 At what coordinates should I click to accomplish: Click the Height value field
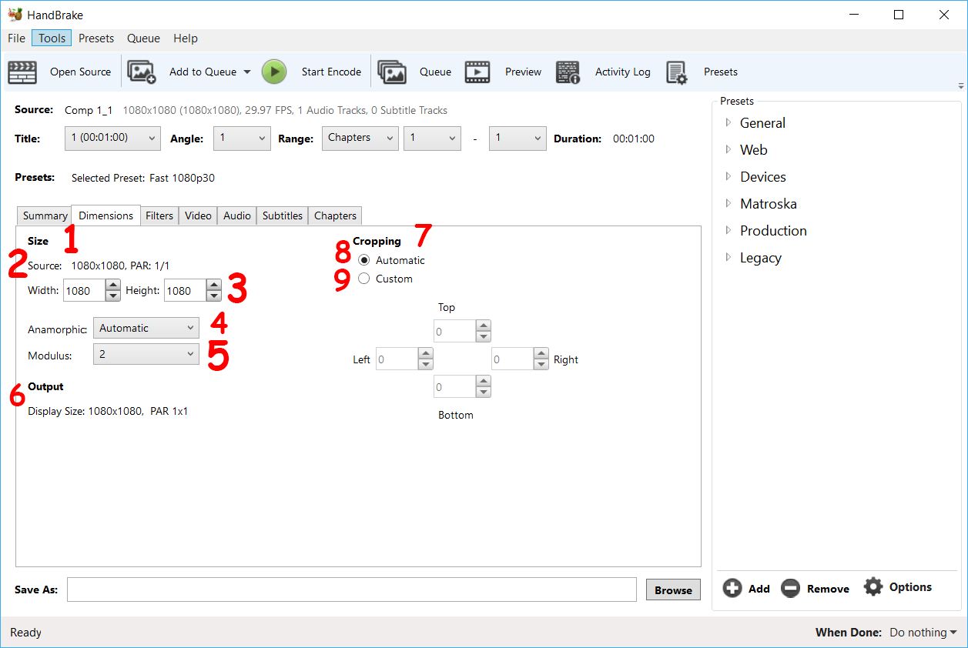point(185,291)
